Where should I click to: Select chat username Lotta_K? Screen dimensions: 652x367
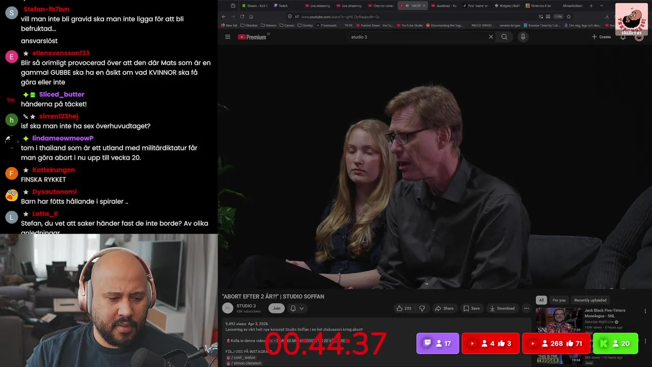(x=45, y=214)
